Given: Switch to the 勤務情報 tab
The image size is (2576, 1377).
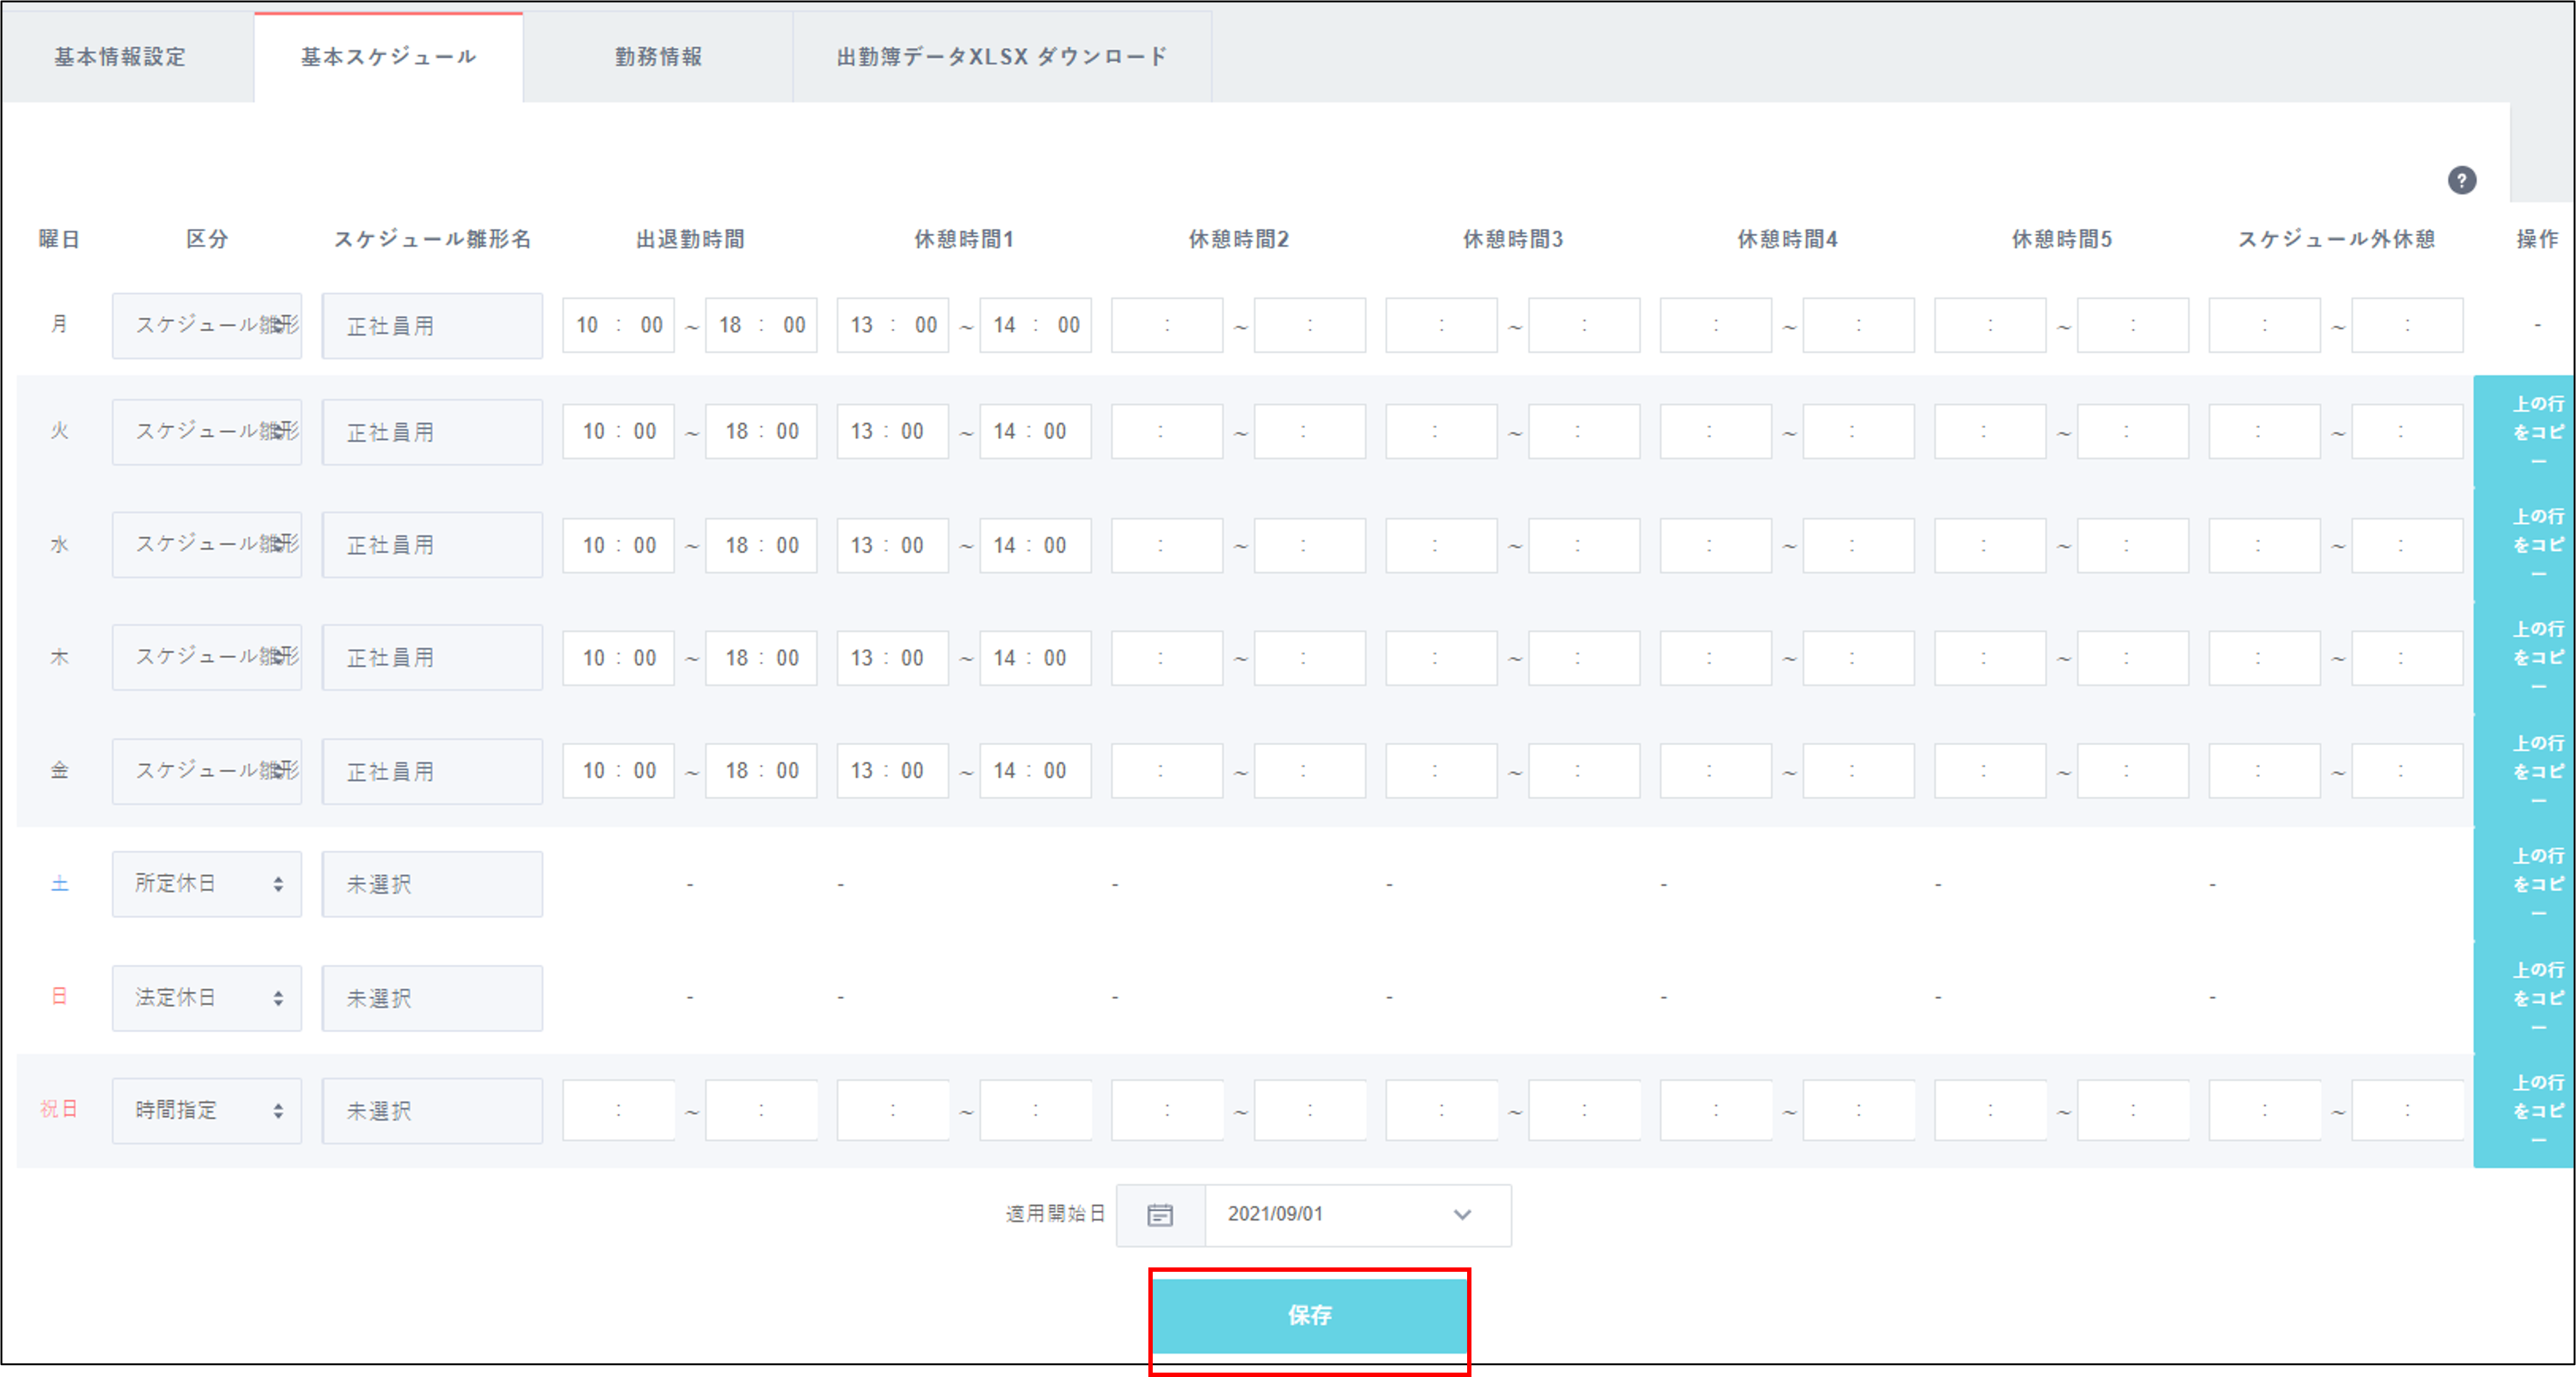Looking at the screenshot, I should pyautogui.click(x=658, y=57).
